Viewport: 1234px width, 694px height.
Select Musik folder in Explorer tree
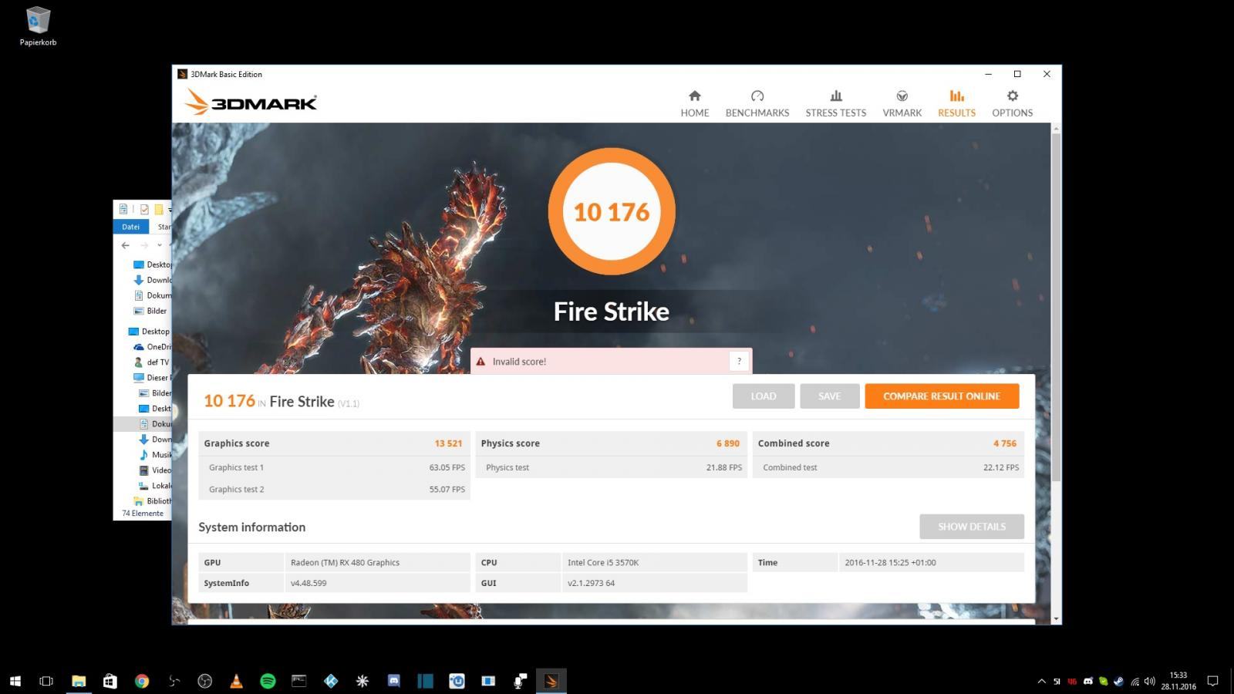(x=155, y=454)
